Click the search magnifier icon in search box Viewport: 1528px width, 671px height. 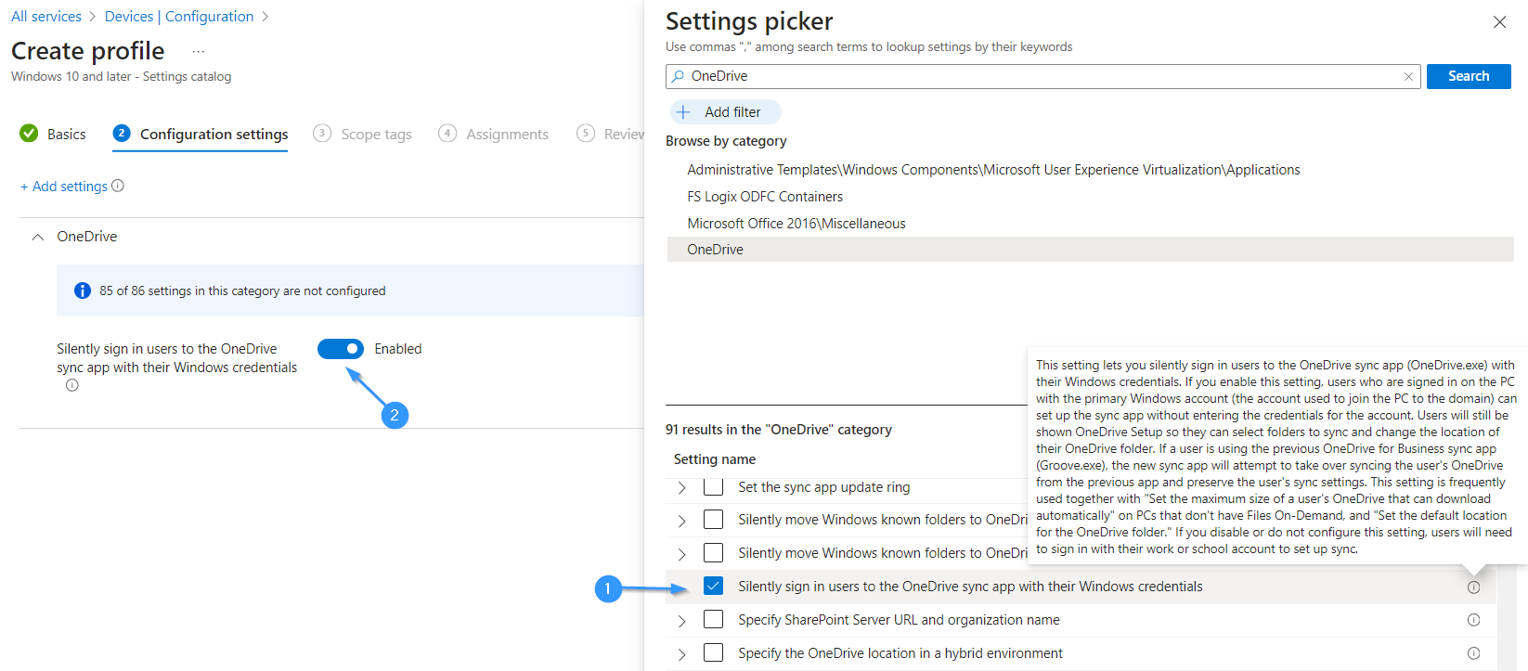[x=679, y=76]
